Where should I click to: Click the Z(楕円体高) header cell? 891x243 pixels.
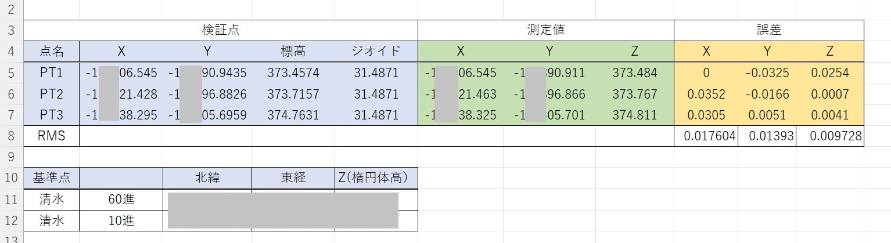(x=376, y=178)
